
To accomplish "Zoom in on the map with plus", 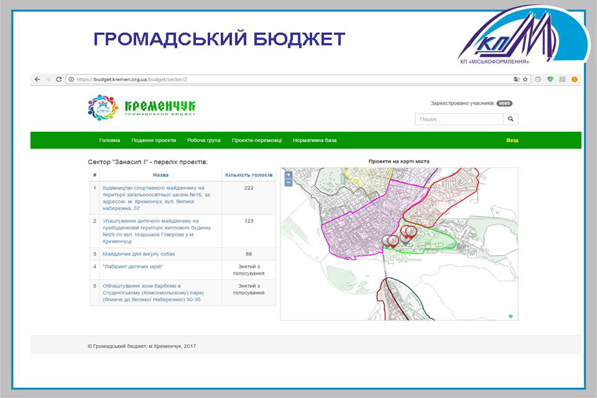I will coord(288,175).
